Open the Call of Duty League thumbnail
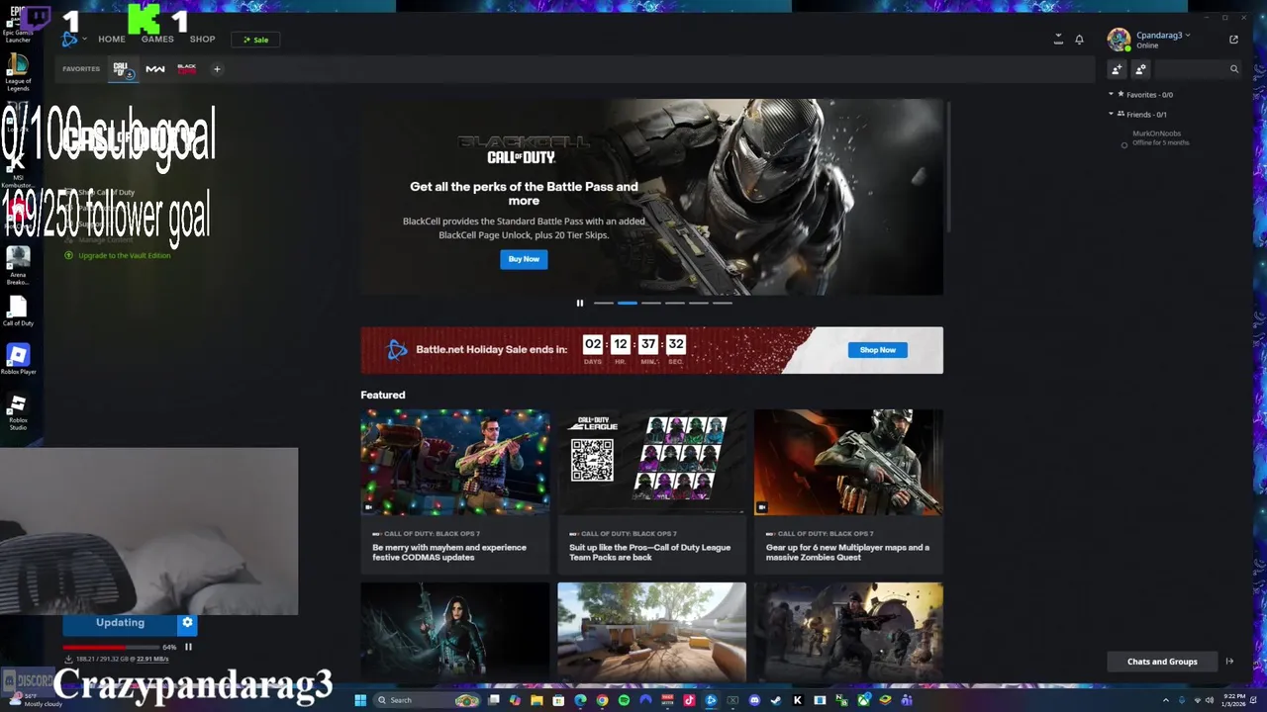Image resolution: width=1267 pixels, height=712 pixels. pos(651,462)
